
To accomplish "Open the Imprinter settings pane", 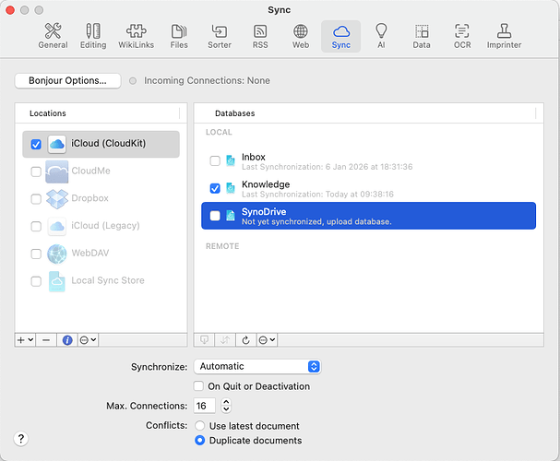I will click(x=504, y=35).
